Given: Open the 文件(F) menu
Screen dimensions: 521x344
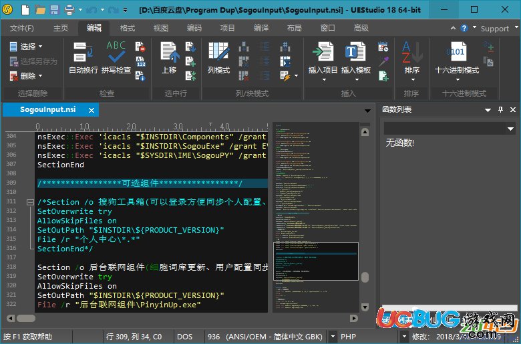Looking at the screenshot, I should [21, 28].
